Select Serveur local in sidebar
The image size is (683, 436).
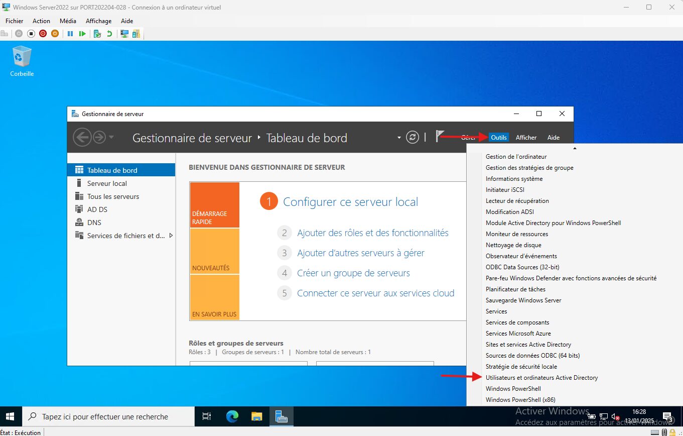click(121, 183)
